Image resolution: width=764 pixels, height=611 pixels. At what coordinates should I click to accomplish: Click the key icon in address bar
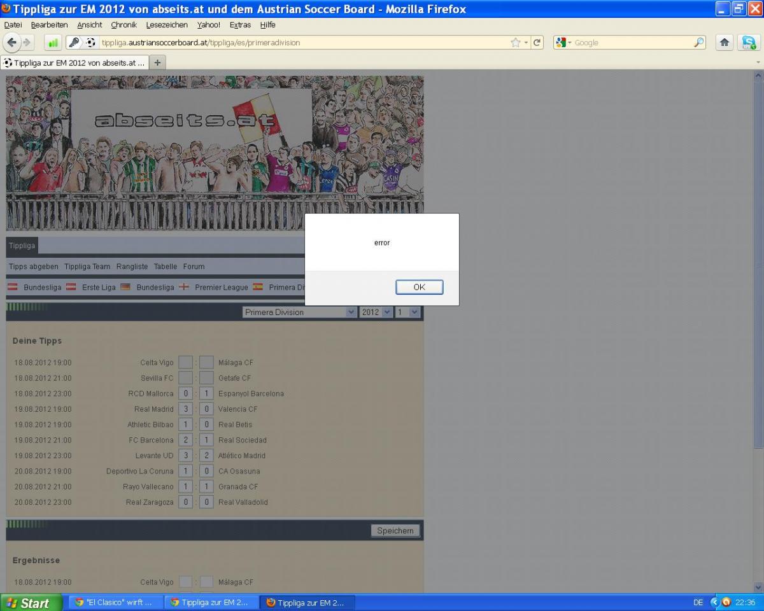click(x=75, y=43)
